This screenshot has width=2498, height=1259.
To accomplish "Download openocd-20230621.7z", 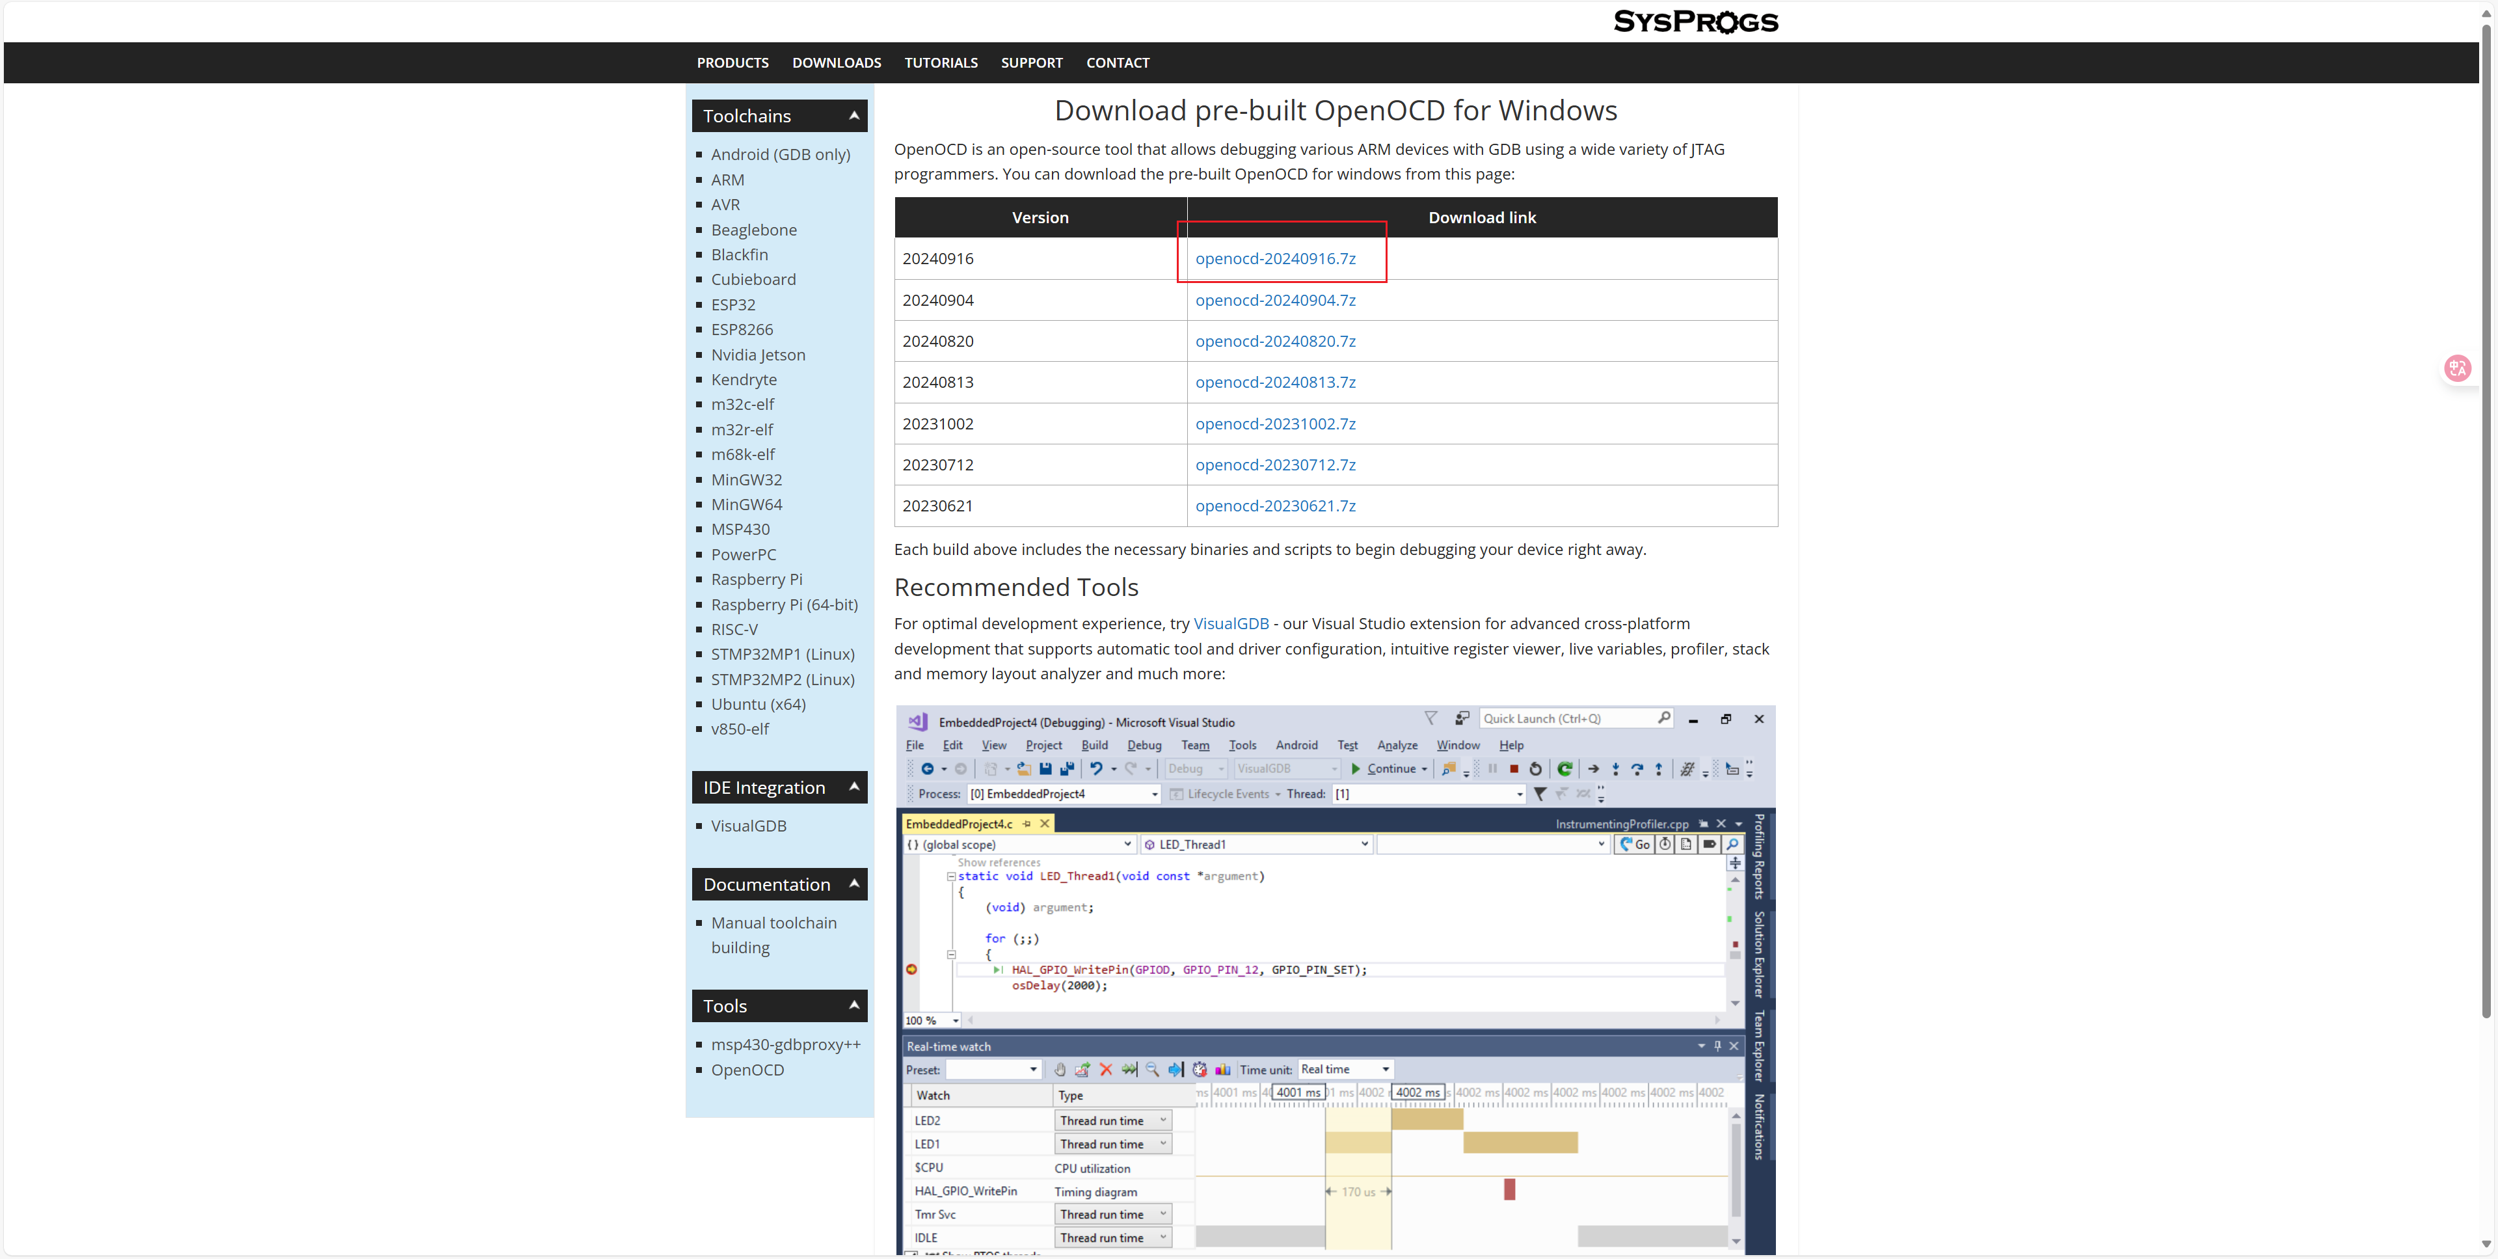I will point(1275,506).
